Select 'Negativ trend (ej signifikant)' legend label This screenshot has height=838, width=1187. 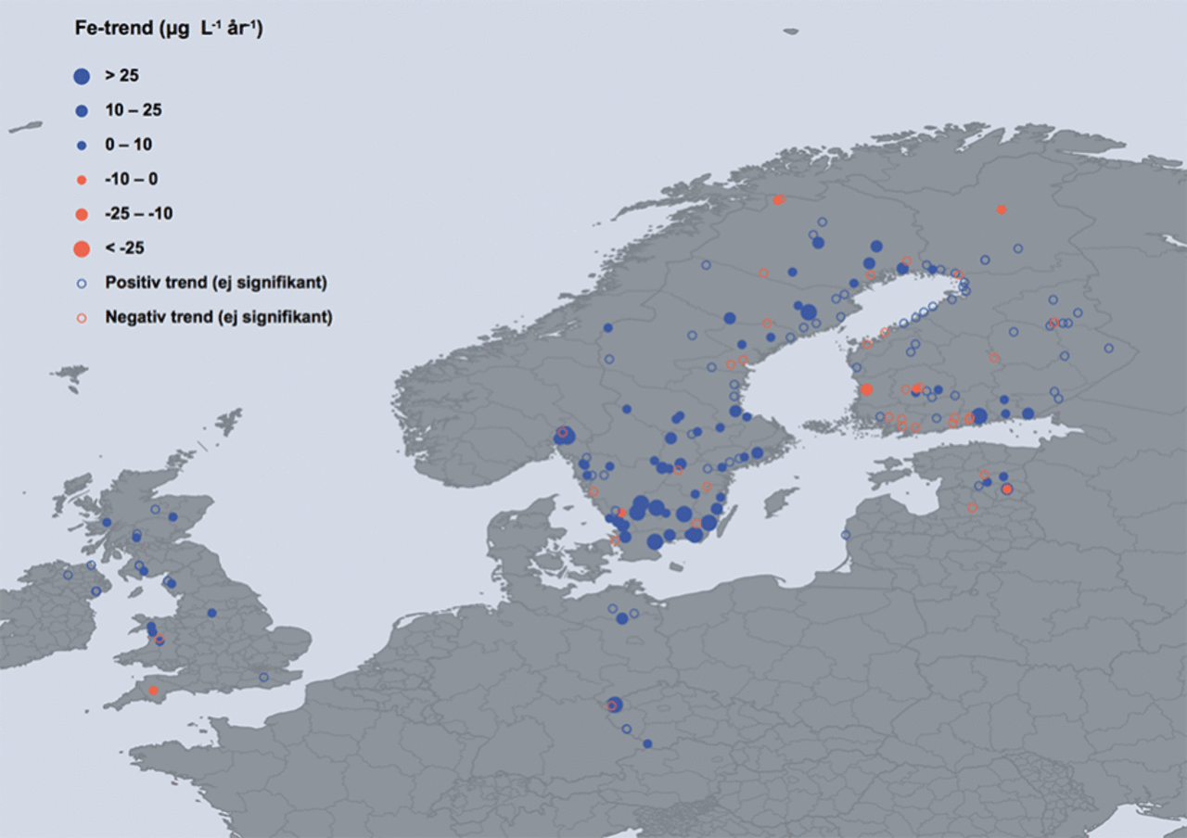pos(219,317)
